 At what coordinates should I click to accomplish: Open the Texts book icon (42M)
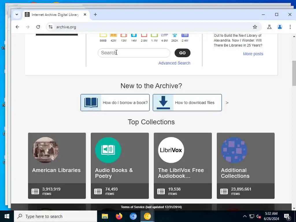(x=113, y=35)
